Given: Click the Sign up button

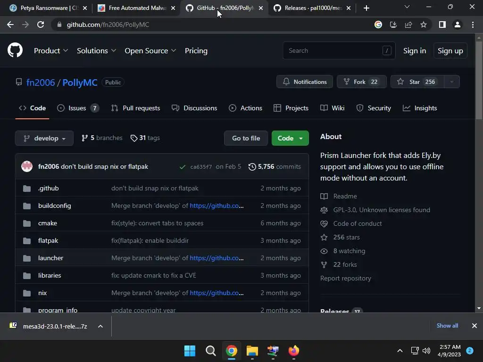Looking at the screenshot, I should point(450,51).
